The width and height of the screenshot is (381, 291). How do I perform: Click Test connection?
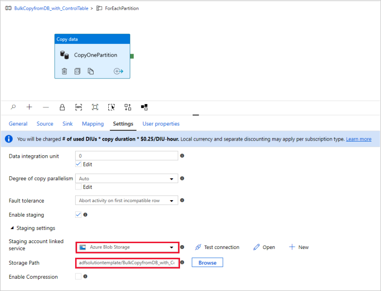point(217,247)
